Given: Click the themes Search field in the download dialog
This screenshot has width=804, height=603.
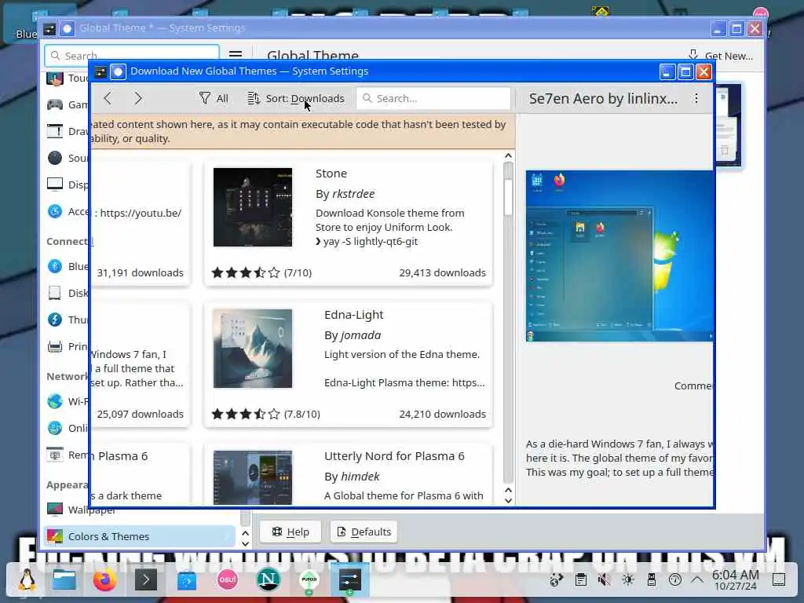Looking at the screenshot, I should (x=433, y=98).
